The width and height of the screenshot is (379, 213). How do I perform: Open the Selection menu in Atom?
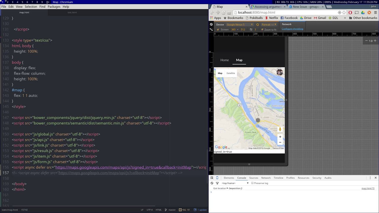pos(31,7)
